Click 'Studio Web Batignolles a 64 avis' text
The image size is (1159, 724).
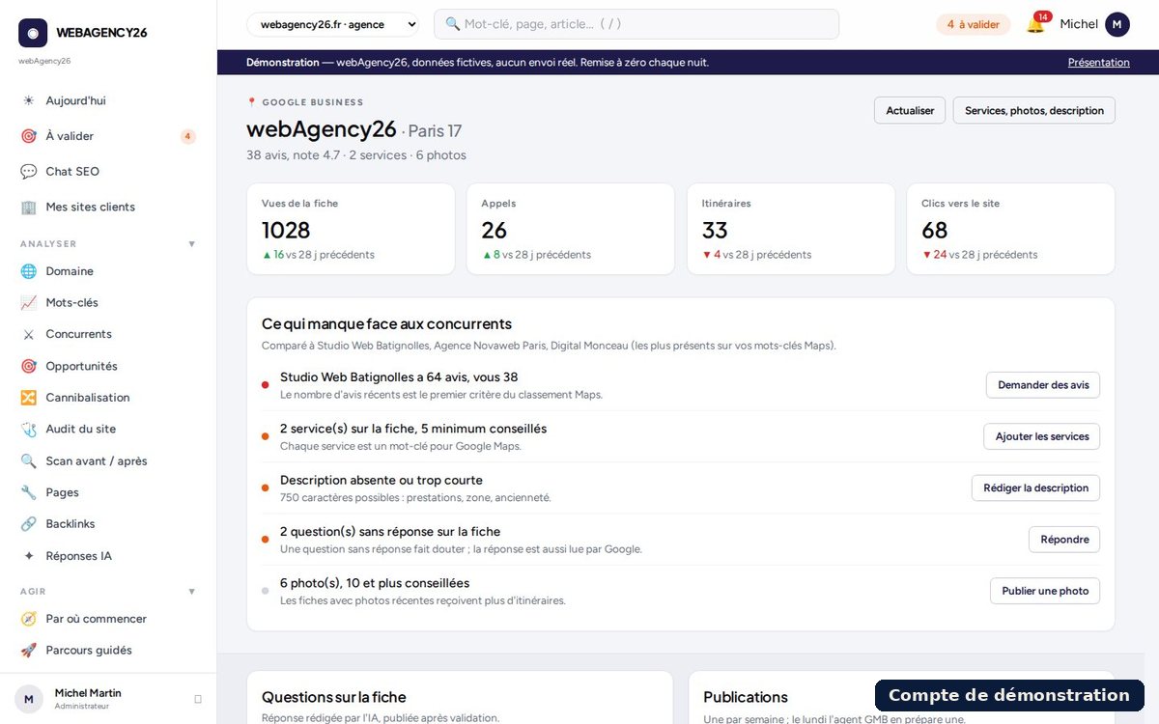pyautogui.click(x=399, y=377)
